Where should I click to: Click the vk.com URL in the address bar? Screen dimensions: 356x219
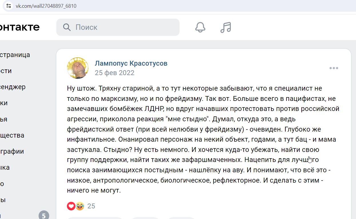pos(46,6)
